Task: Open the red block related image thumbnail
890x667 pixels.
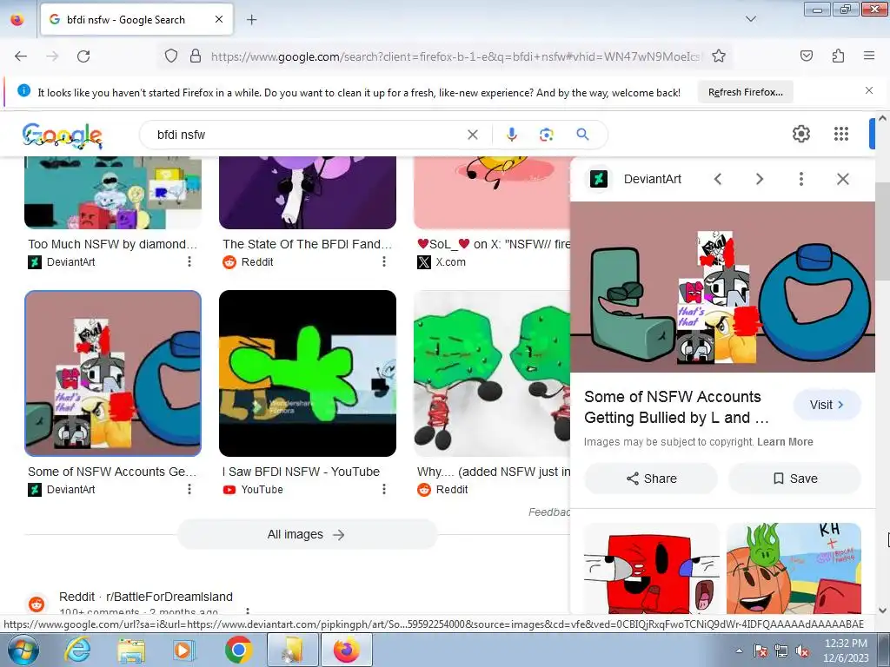Action: pos(652,568)
